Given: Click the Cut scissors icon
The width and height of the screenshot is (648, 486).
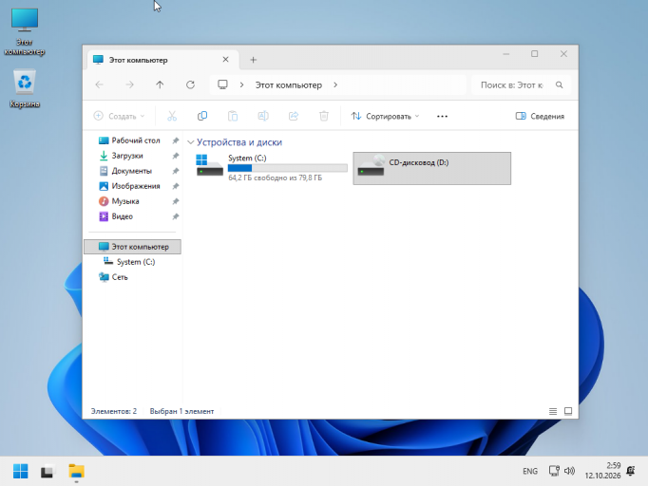Looking at the screenshot, I should (172, 116).
